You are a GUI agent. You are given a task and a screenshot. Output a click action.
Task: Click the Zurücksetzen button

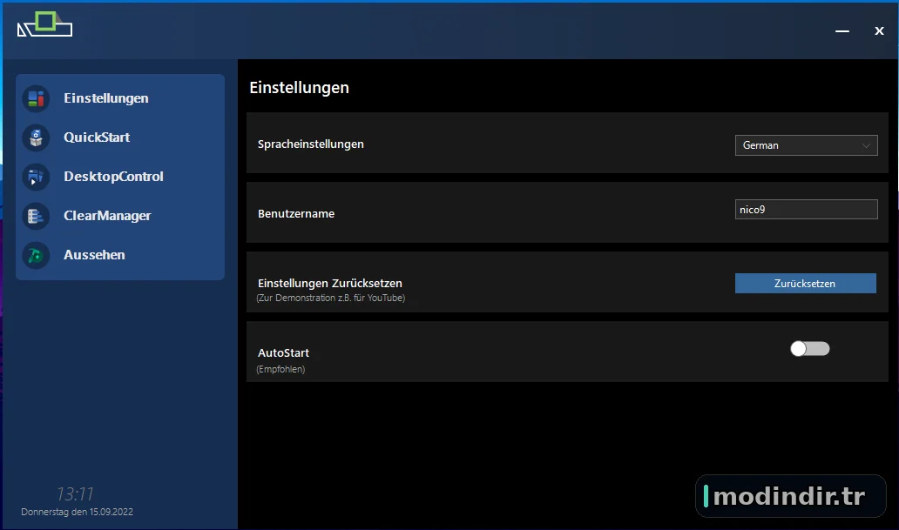(x=806, y=283)
